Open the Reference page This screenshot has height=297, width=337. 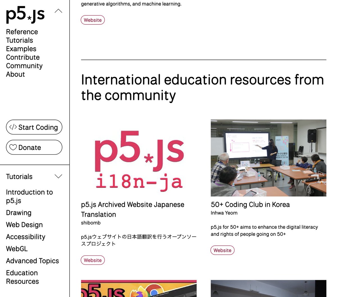coord(22,32)
